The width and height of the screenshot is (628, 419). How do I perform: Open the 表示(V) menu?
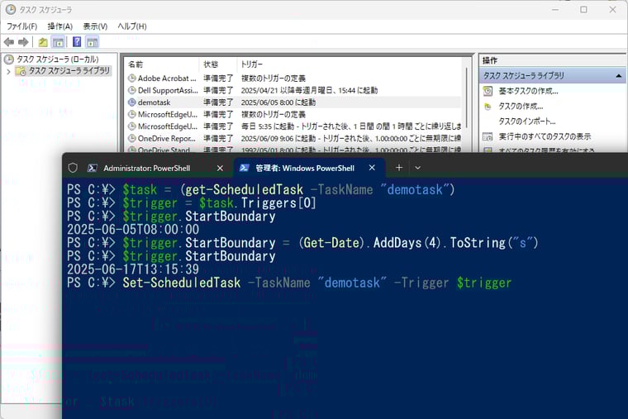click(x=95, y=26)
